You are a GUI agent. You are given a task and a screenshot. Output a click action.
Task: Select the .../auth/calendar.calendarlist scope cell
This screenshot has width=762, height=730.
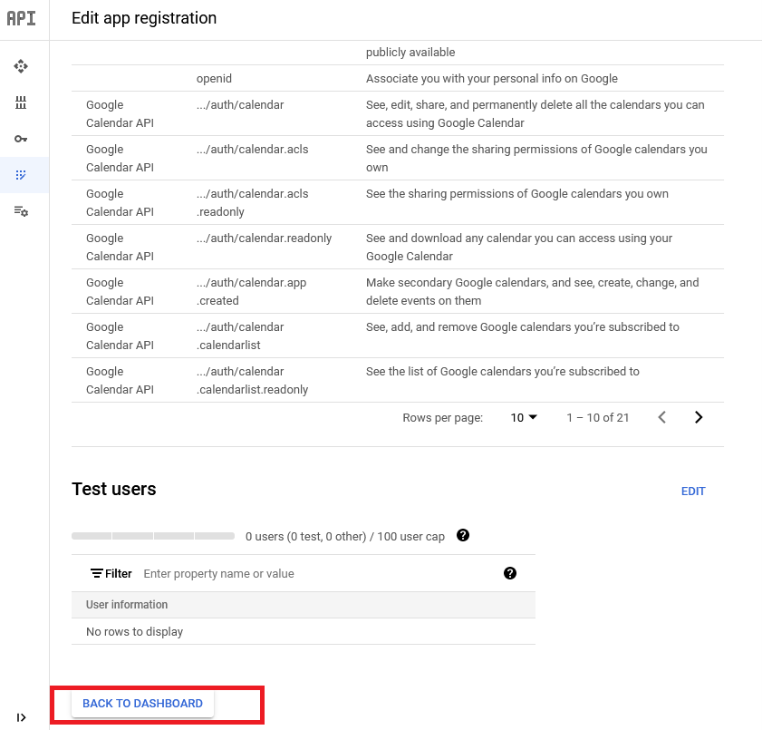click(x=240, y=336)
